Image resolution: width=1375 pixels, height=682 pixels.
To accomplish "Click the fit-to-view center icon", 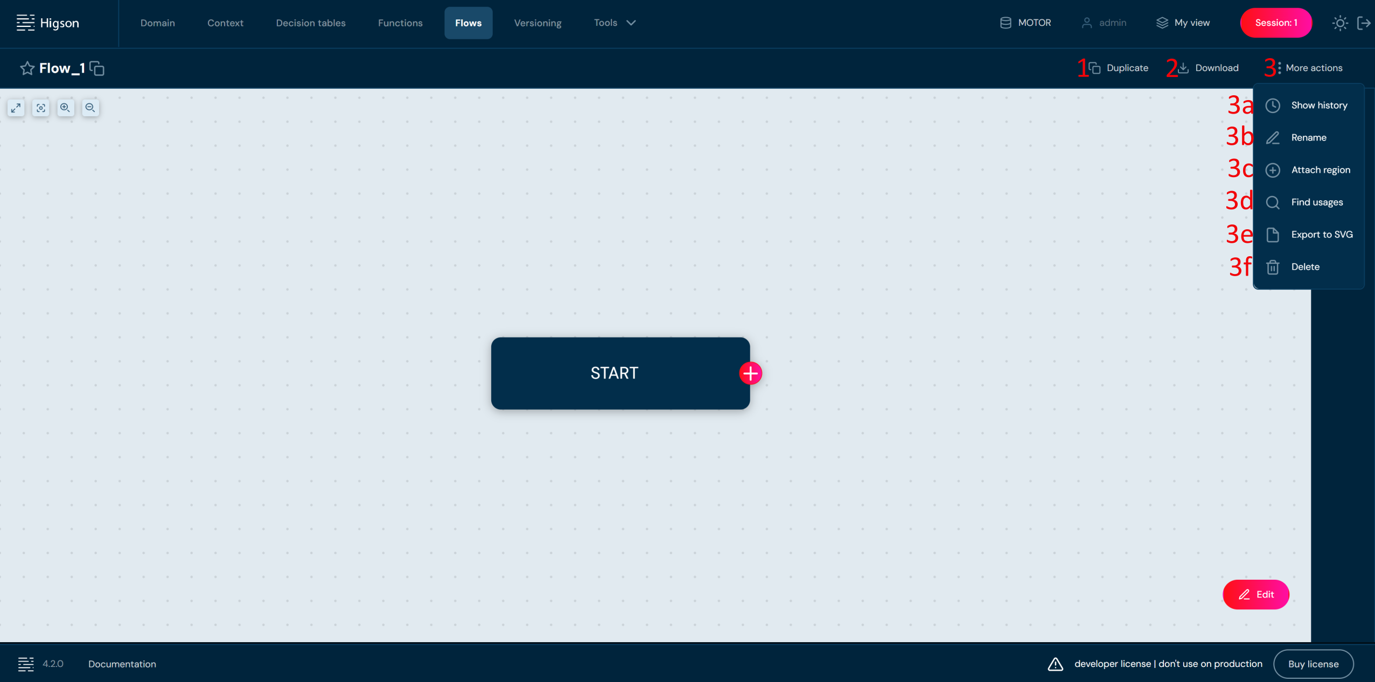I will (x=41, y=108).
